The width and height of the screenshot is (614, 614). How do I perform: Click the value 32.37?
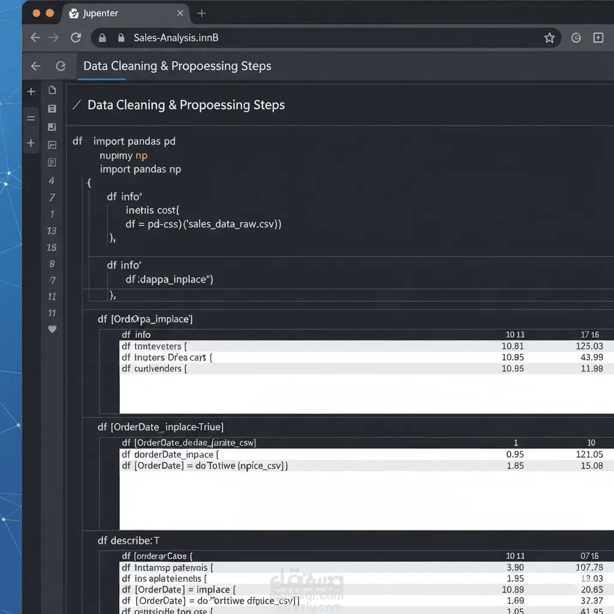click(x=592, y=601)
